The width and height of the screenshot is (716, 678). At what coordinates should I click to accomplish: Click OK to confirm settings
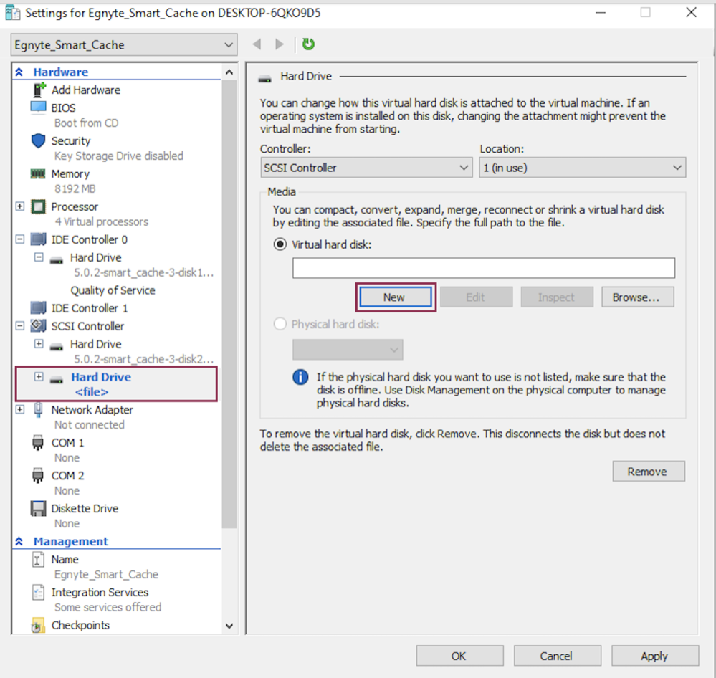(459, 656)
